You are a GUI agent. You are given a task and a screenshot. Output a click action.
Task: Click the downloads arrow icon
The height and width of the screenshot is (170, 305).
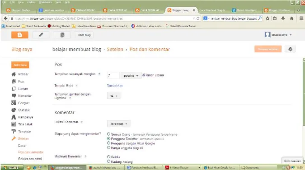[283, 18]
